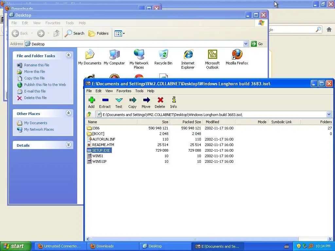Click Search in Explorer toolbar
The height and width of the screenshot is (251, 335).
(74, 33)
